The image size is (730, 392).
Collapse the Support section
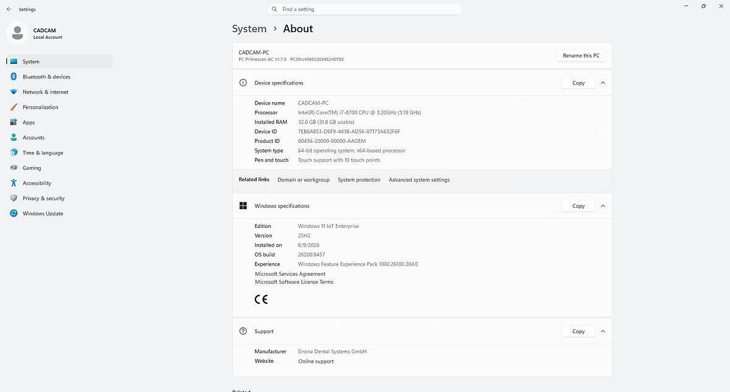tap(603, 331)
